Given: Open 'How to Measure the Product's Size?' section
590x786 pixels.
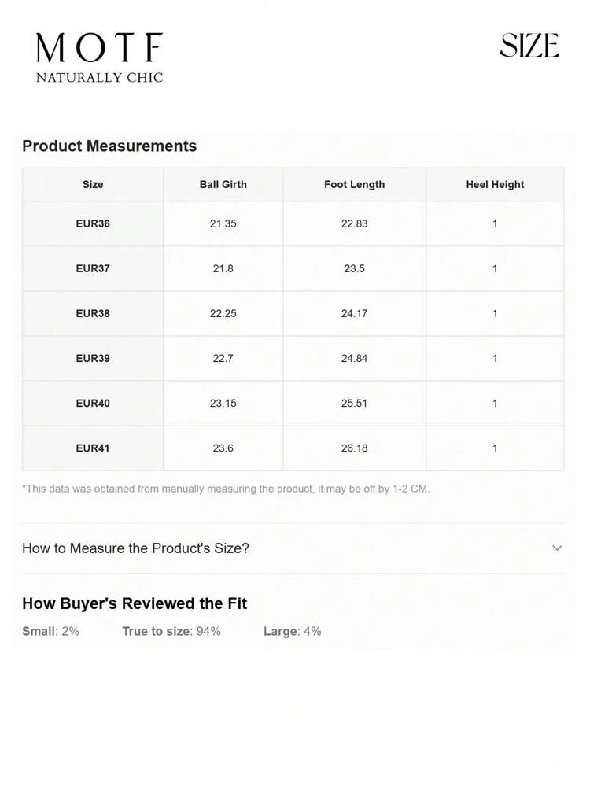Looking at the screenshot, I should click(136, 548).
